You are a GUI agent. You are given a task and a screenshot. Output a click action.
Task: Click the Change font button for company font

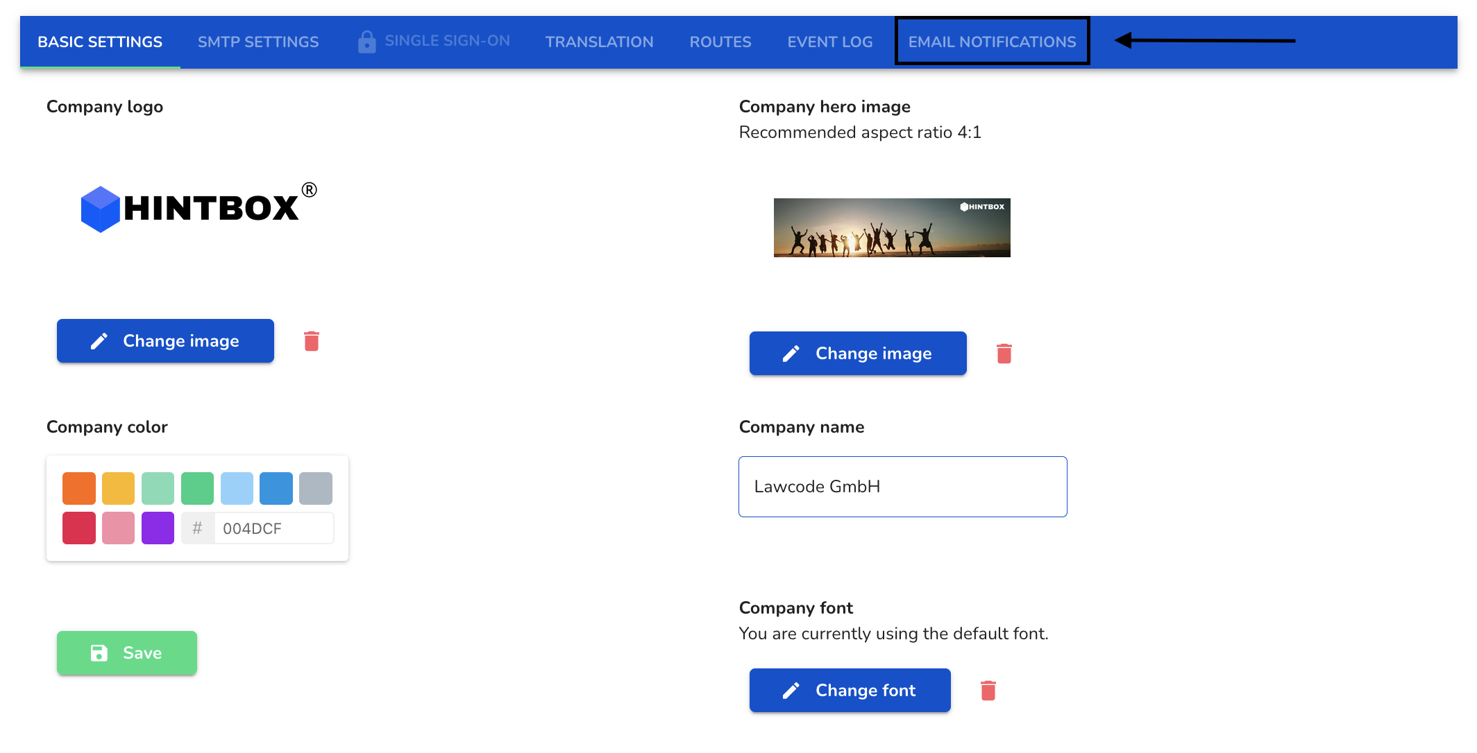tap(850, 690)
